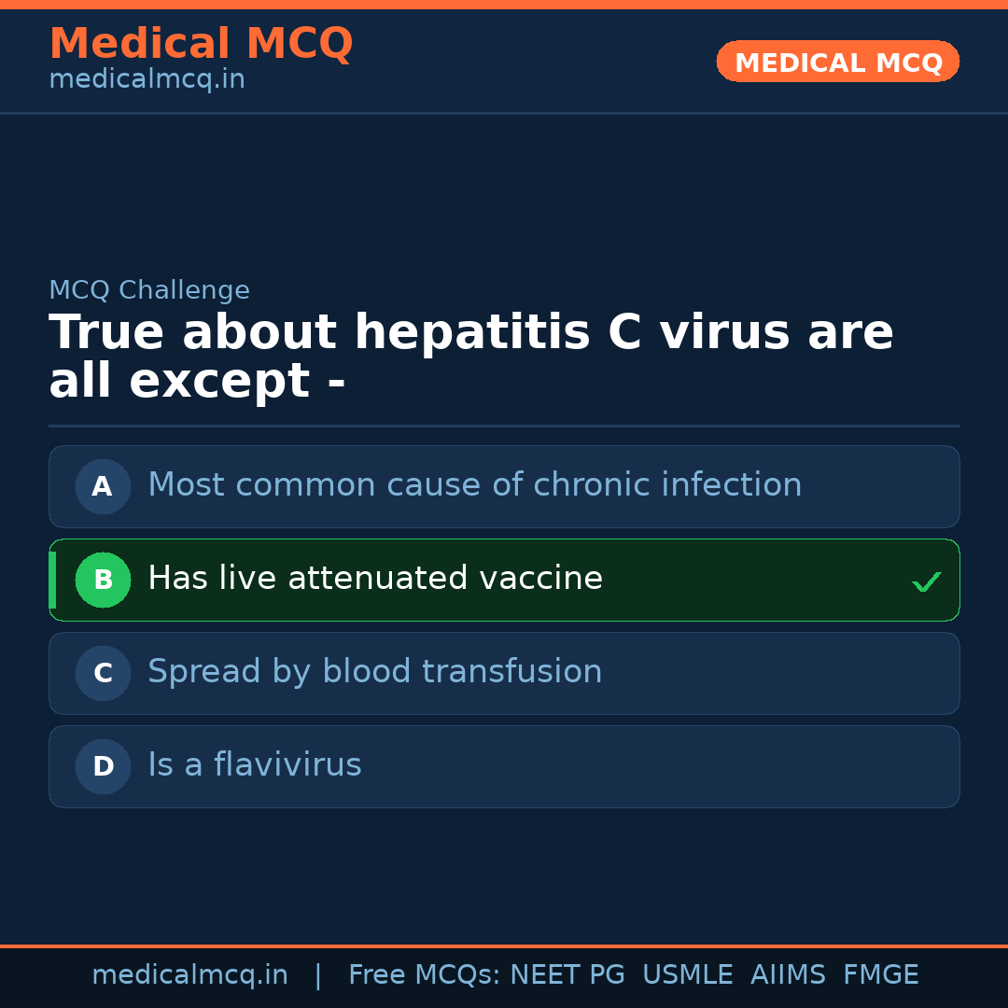Viewport: 1008px width, 1008px height.
Task: Click the letter C circle badge
Action: tap(103, 673)
